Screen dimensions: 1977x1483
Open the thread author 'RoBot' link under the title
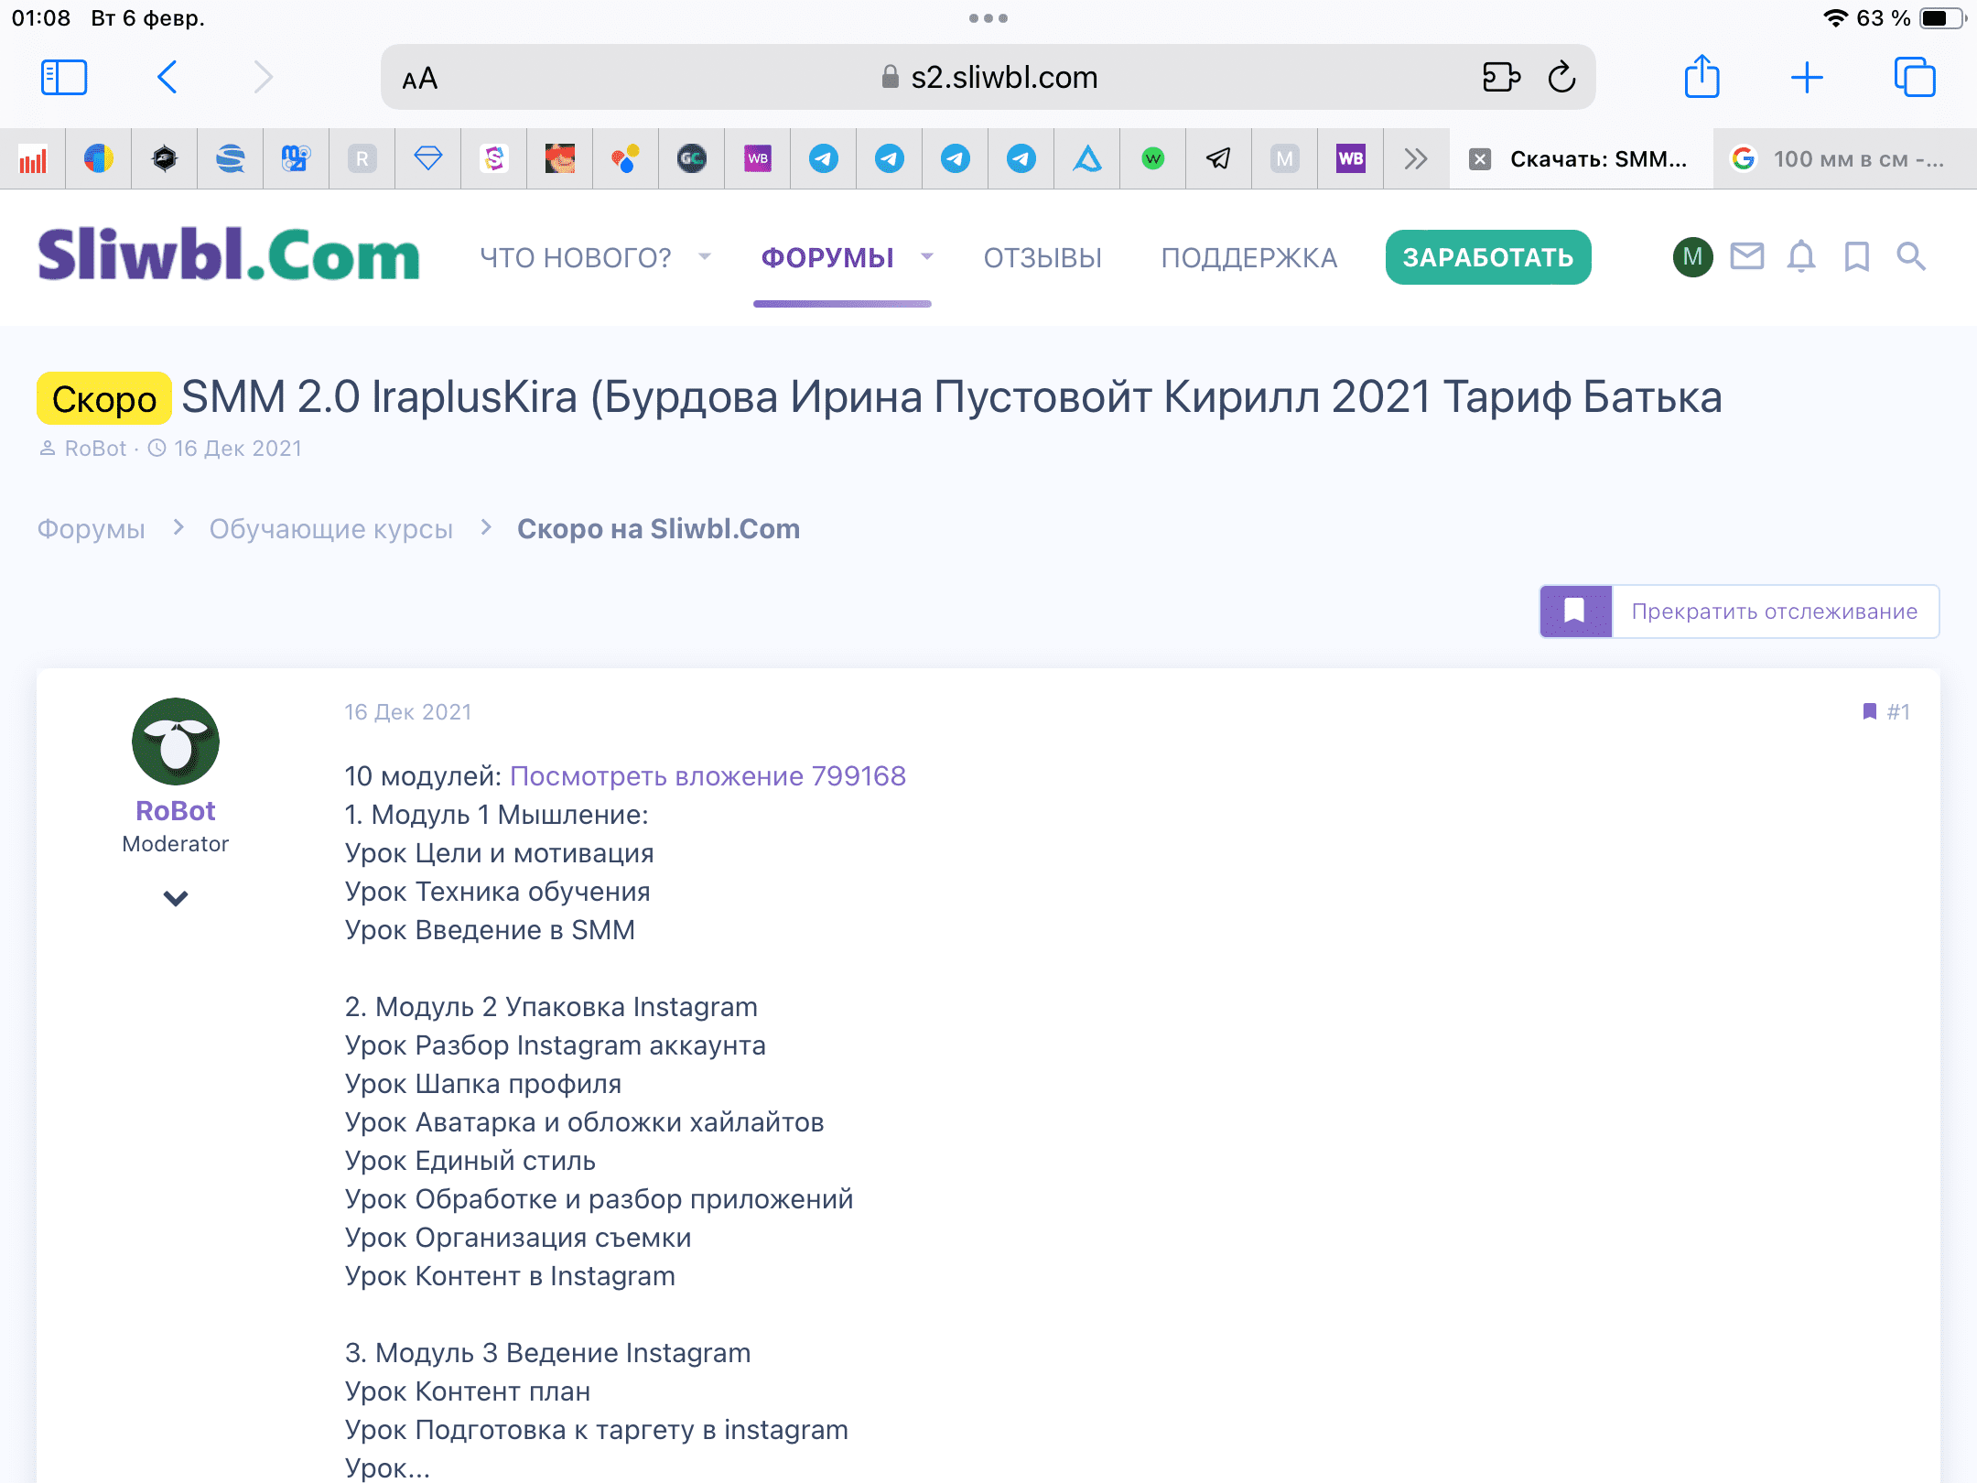click(x=95, y=449)
